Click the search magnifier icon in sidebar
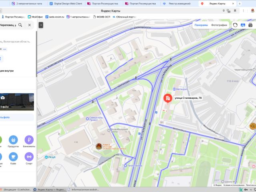 pyautogui.click(x=20, y=25)
